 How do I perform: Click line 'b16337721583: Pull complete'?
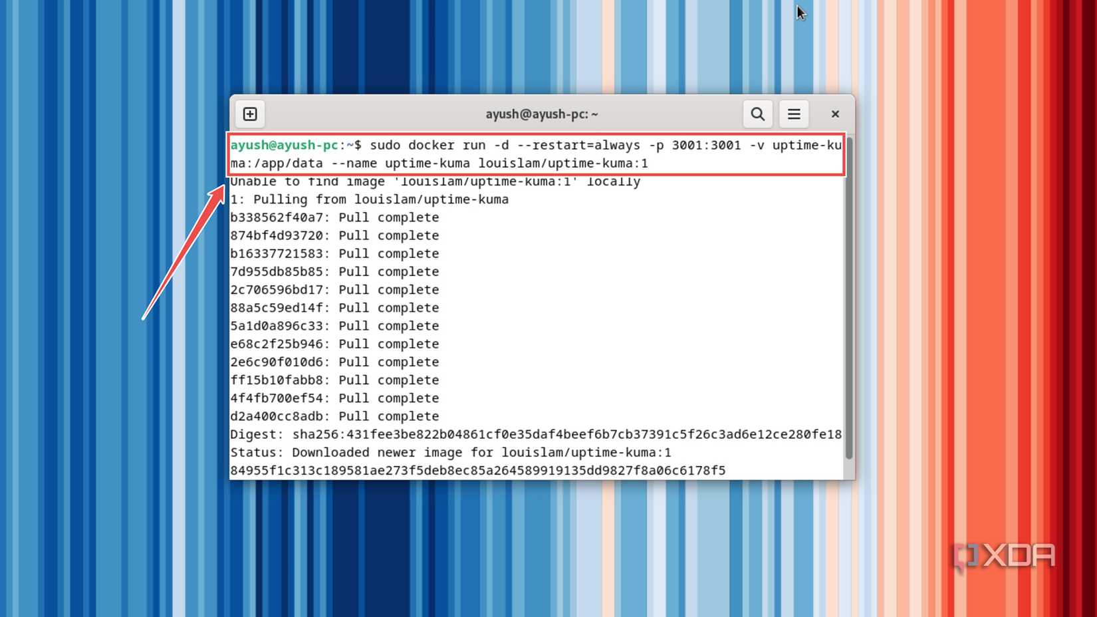pyautogui.click(x=334, y=253)
